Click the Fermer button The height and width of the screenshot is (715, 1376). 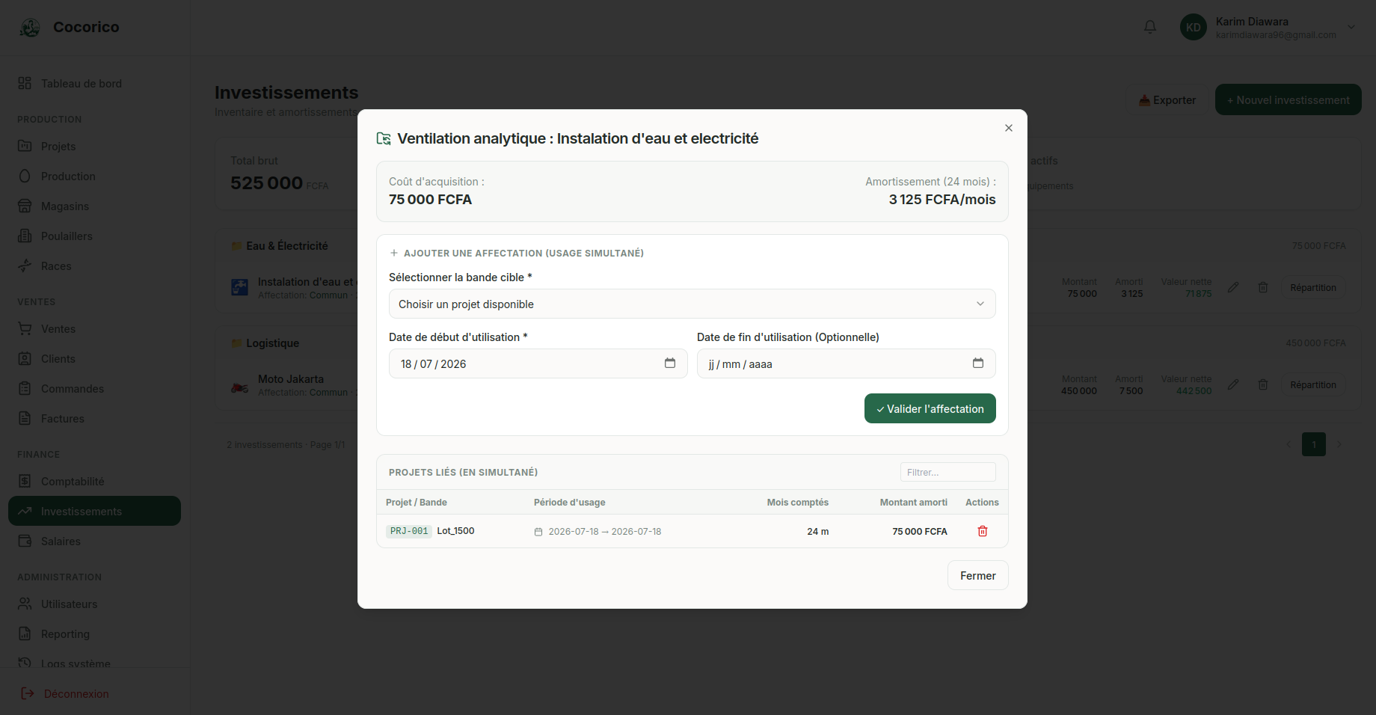point(978,575)
